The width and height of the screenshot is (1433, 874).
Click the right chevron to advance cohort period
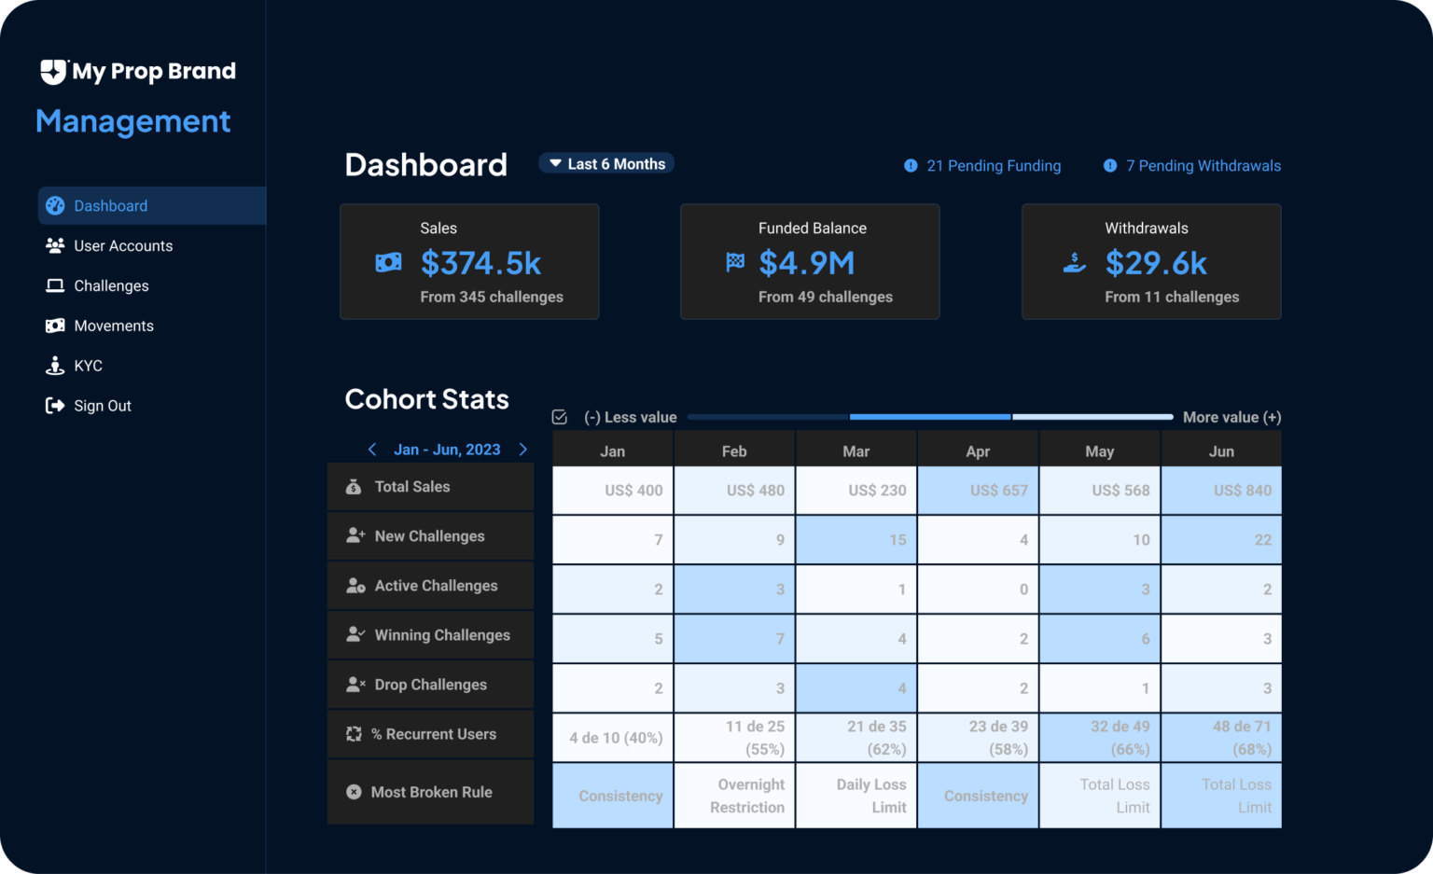(523, 449)
